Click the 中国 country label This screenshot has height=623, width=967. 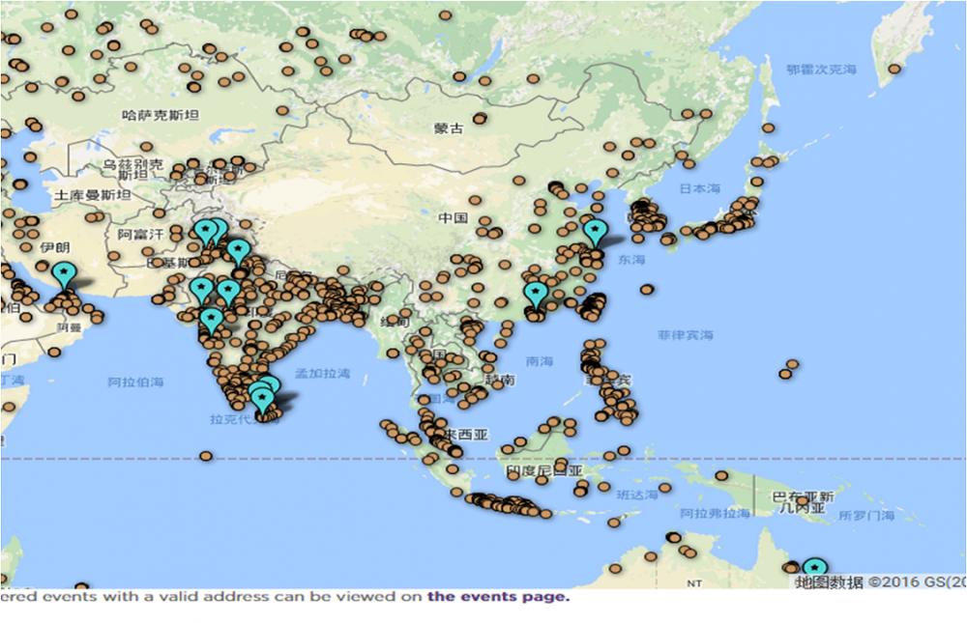pos(454,217)
